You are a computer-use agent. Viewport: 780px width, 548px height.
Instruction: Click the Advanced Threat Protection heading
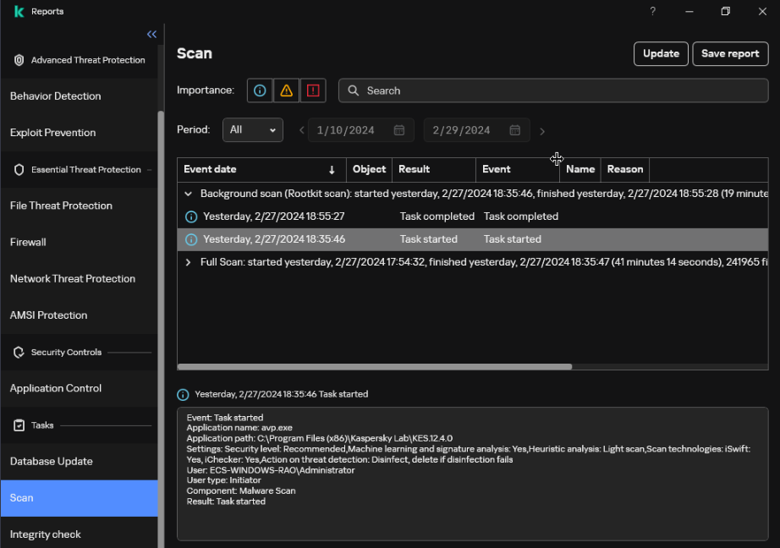[88, 60]
